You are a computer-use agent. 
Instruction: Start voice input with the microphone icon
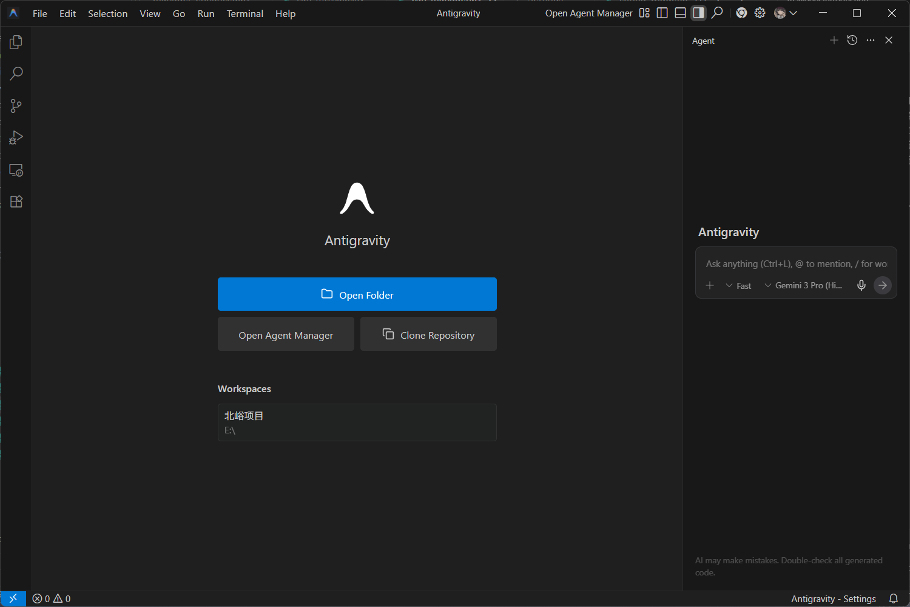[861, 285]
